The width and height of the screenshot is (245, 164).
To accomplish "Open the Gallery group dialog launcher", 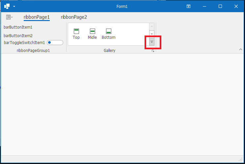I will pos(153,51).
